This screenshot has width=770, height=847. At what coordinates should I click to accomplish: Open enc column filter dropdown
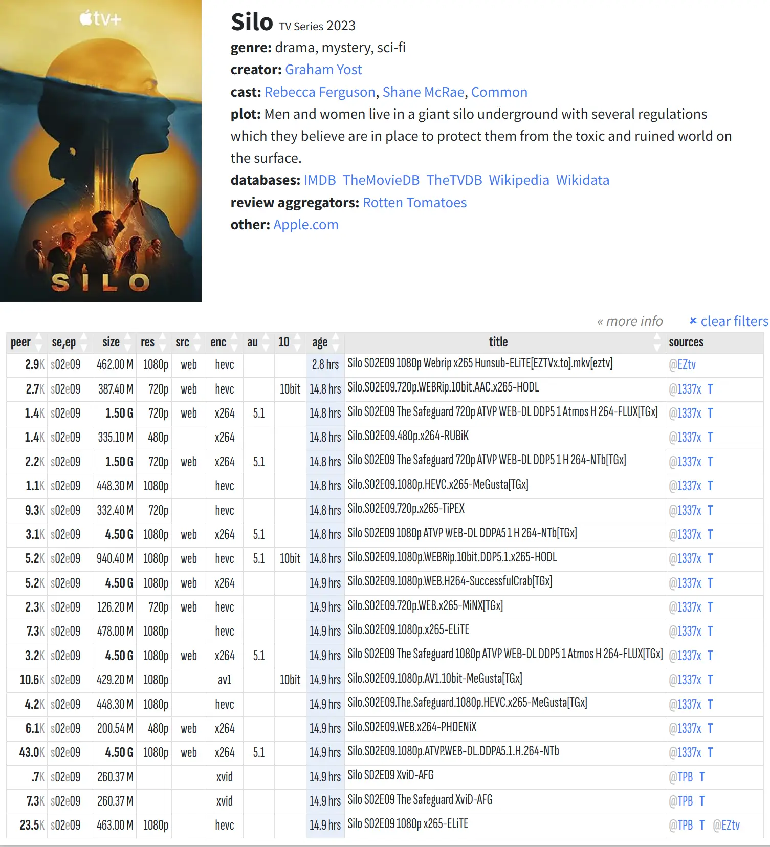234,342
